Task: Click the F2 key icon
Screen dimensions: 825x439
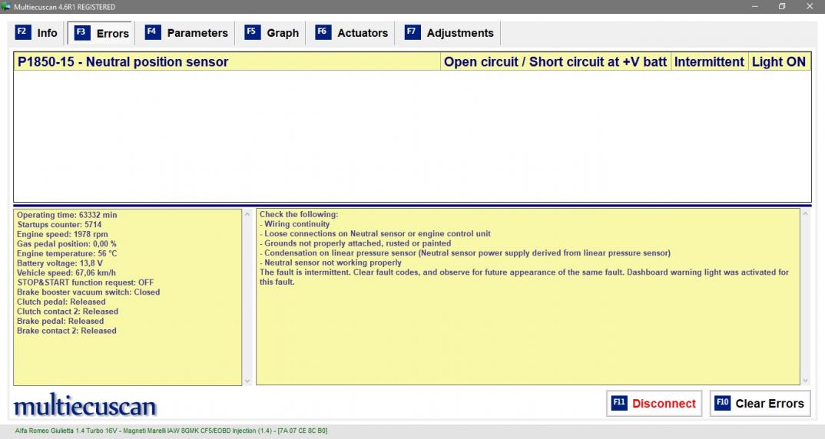Action: [22, 32]
